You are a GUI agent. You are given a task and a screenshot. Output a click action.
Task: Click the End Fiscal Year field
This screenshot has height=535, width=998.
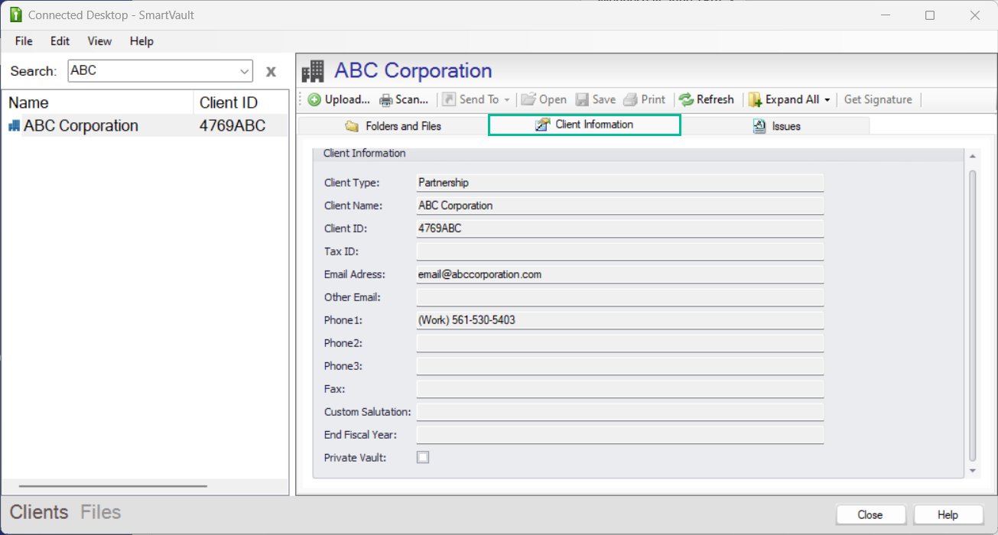tap(620, 435)
